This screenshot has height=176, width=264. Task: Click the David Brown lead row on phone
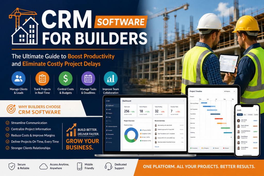(247, 137)
